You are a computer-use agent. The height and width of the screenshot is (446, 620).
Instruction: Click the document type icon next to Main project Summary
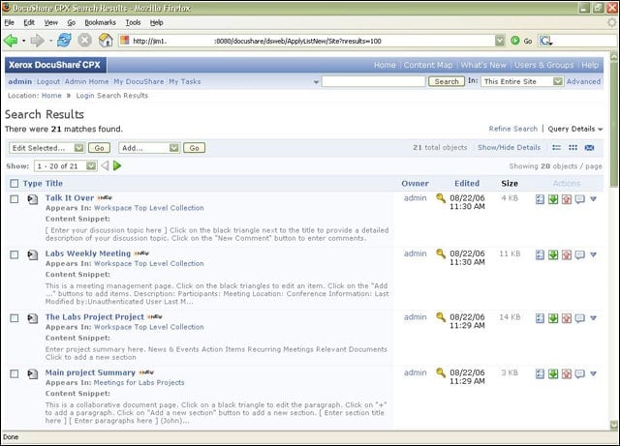(32, 373)
